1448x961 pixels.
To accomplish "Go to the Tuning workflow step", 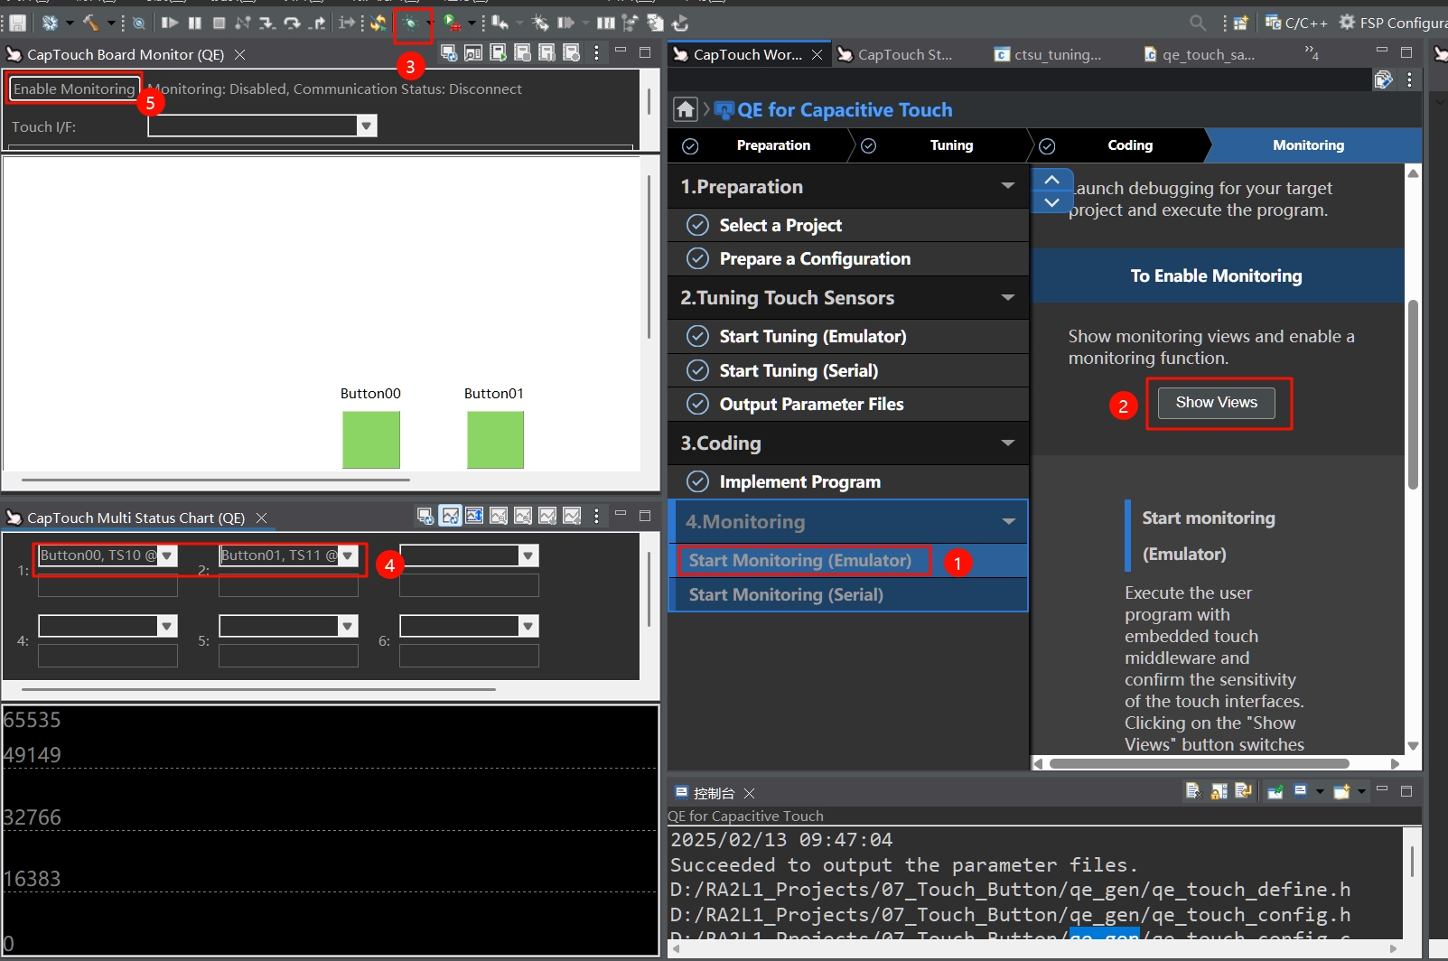I will pyautogui.click(x=939, y=145).
